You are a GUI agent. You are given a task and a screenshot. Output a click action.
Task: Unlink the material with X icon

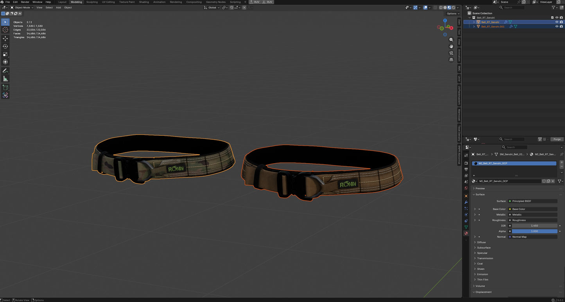click(553, 181)
